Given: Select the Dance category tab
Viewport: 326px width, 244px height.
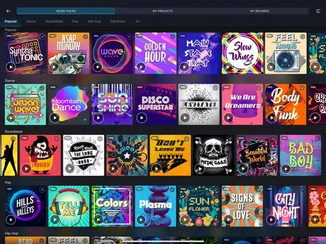Looking at the screenshot, I should point(31,21).
